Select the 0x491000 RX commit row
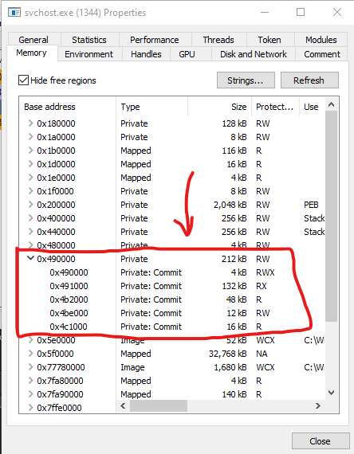This screenshot has width=354, height=454. pyautogui.click(x=171, y=286)
